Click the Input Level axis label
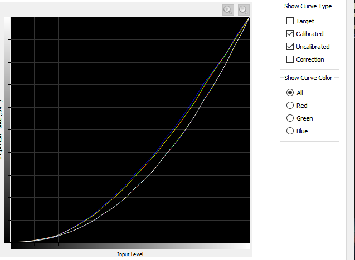The height and width of the screenshot is (260, 355). point(130,254)
